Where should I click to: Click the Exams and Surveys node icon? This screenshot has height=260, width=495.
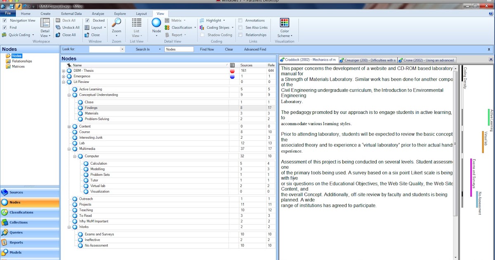coord(80,234)
